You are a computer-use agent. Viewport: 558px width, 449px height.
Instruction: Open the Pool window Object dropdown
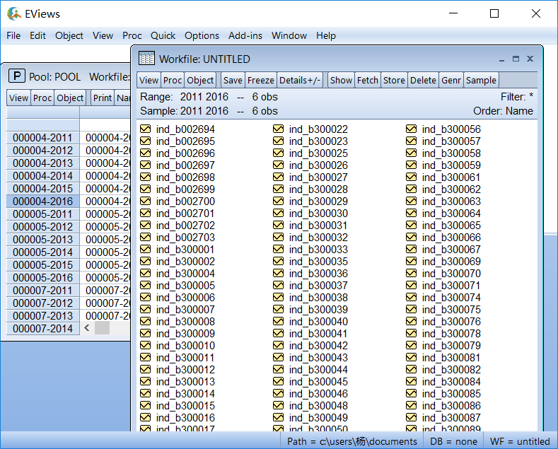(70, 98)
